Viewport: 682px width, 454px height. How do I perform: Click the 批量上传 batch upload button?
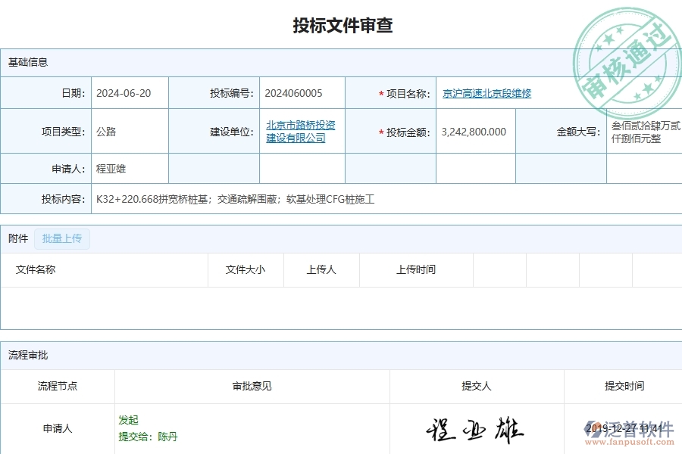(62, 238)
